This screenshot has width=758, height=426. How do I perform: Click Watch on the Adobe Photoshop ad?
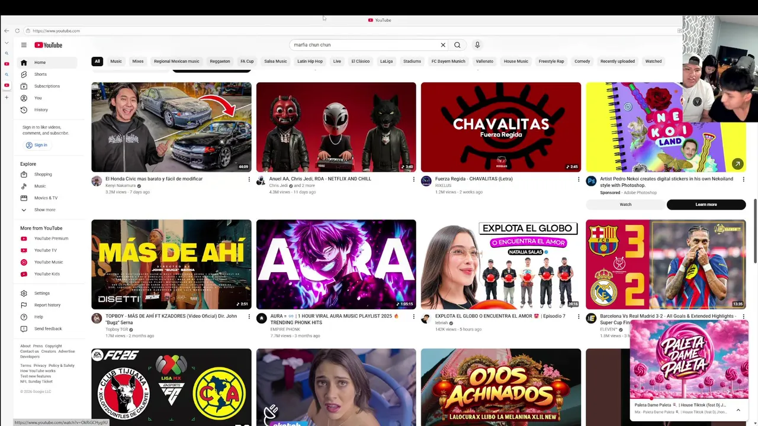tap(625, 205)
